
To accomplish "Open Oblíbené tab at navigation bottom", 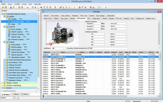I will pos(15,94).
